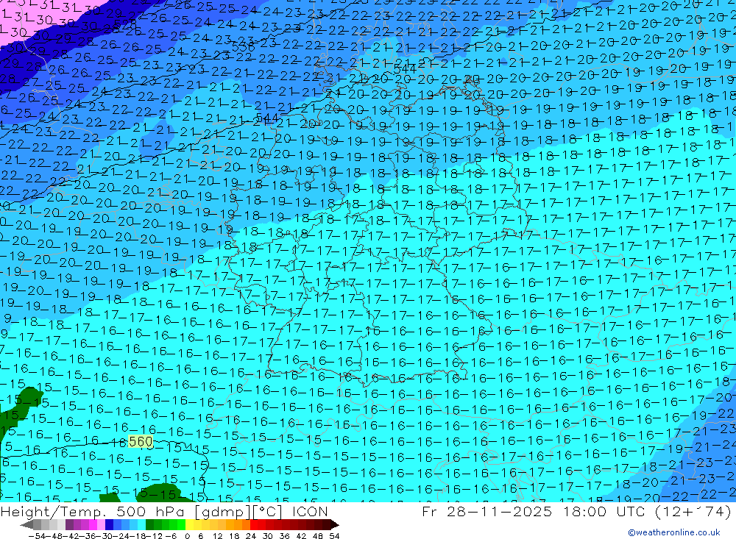Screen dimensions: 736x539
Task: Click the -54 legend scale value
Action: [37, 536]
